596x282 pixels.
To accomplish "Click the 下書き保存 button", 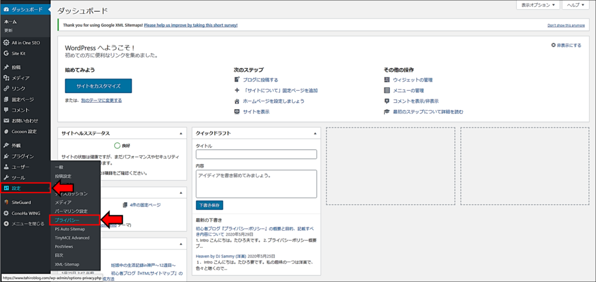I will [210, 205].
